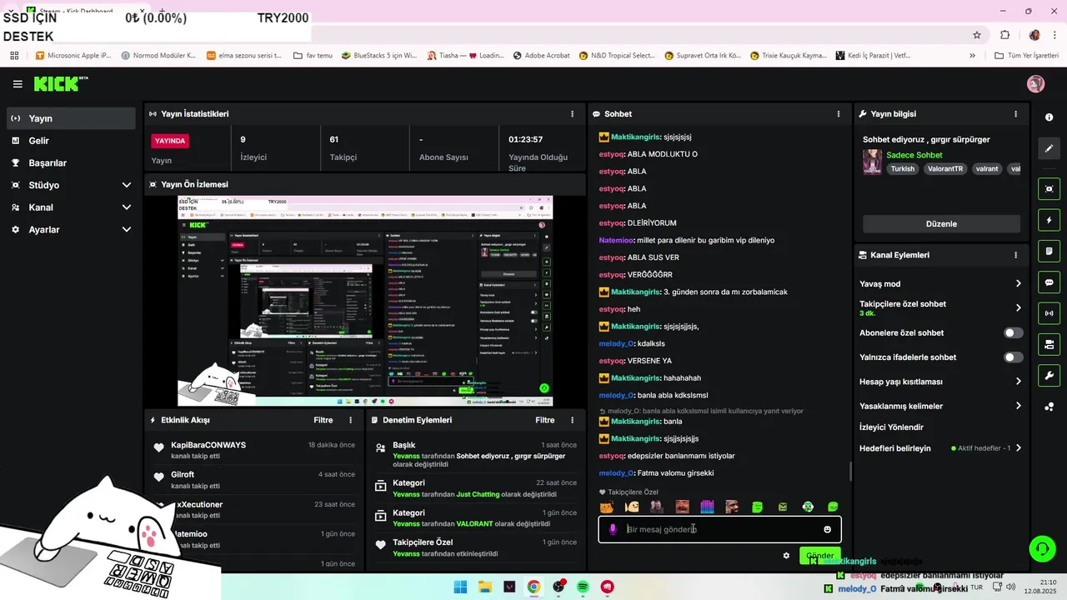The image size is (1067, 600).
Task: Open the hamburger menu beside Kick logo
Action: (x=18, y=84)
